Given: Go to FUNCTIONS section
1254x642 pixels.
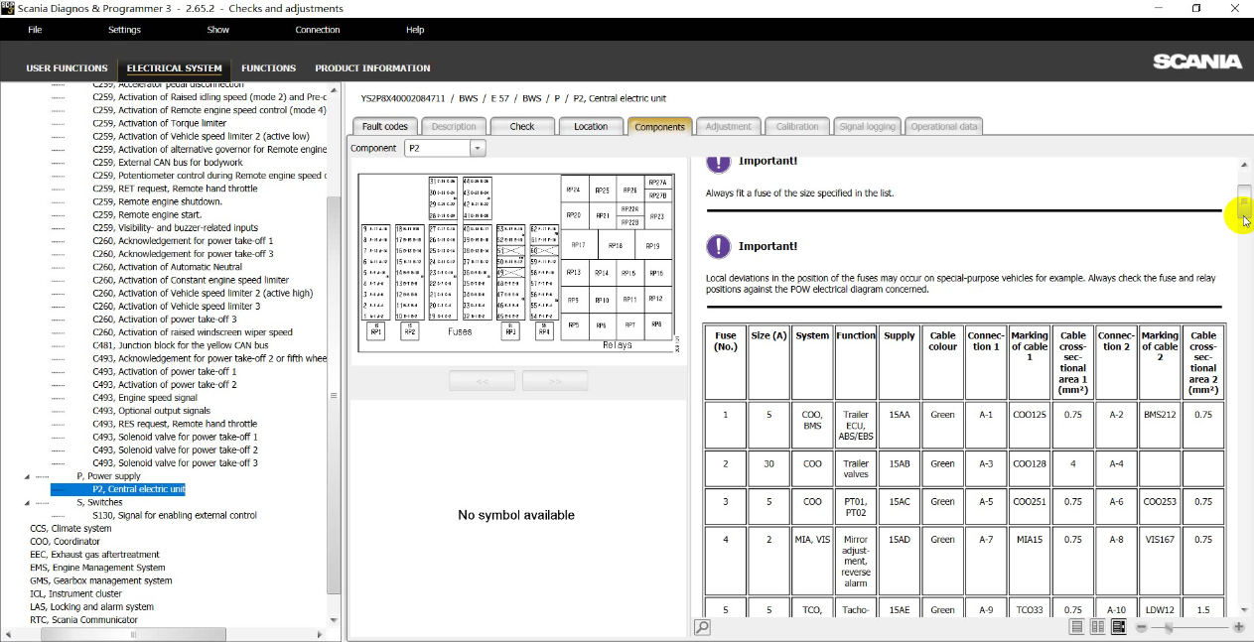Looking at the screenshot, I should point(269,68).
